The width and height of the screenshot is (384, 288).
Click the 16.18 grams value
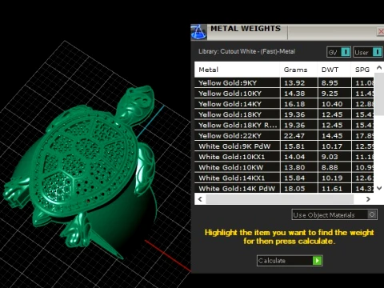pyautogui.click(x=294, y=104)
